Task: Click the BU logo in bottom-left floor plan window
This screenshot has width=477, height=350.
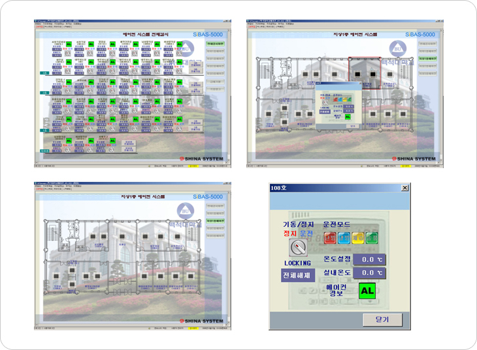Action: point(186,211)
